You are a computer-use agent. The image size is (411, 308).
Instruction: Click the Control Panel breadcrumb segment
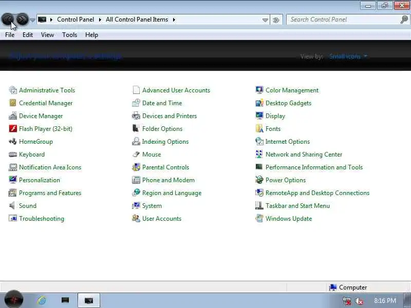click(x=76, y=20)
